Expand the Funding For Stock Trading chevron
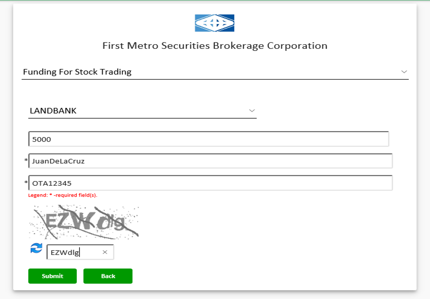430x299 pixels. pyautogui.click(x=404, y=72)
